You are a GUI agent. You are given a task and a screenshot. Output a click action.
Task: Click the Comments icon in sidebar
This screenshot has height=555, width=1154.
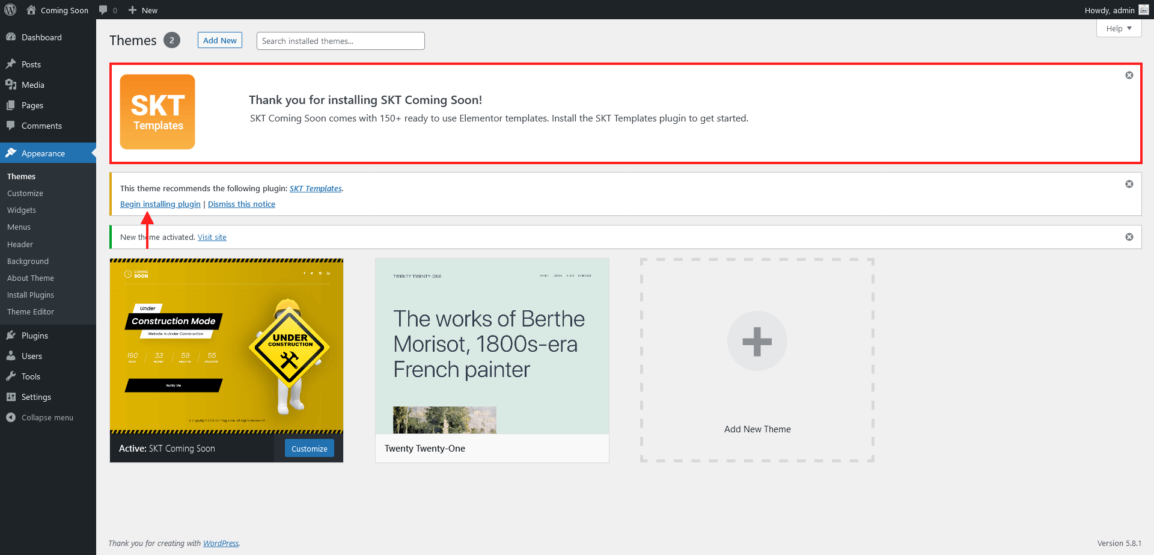click(x=11, y=125)
